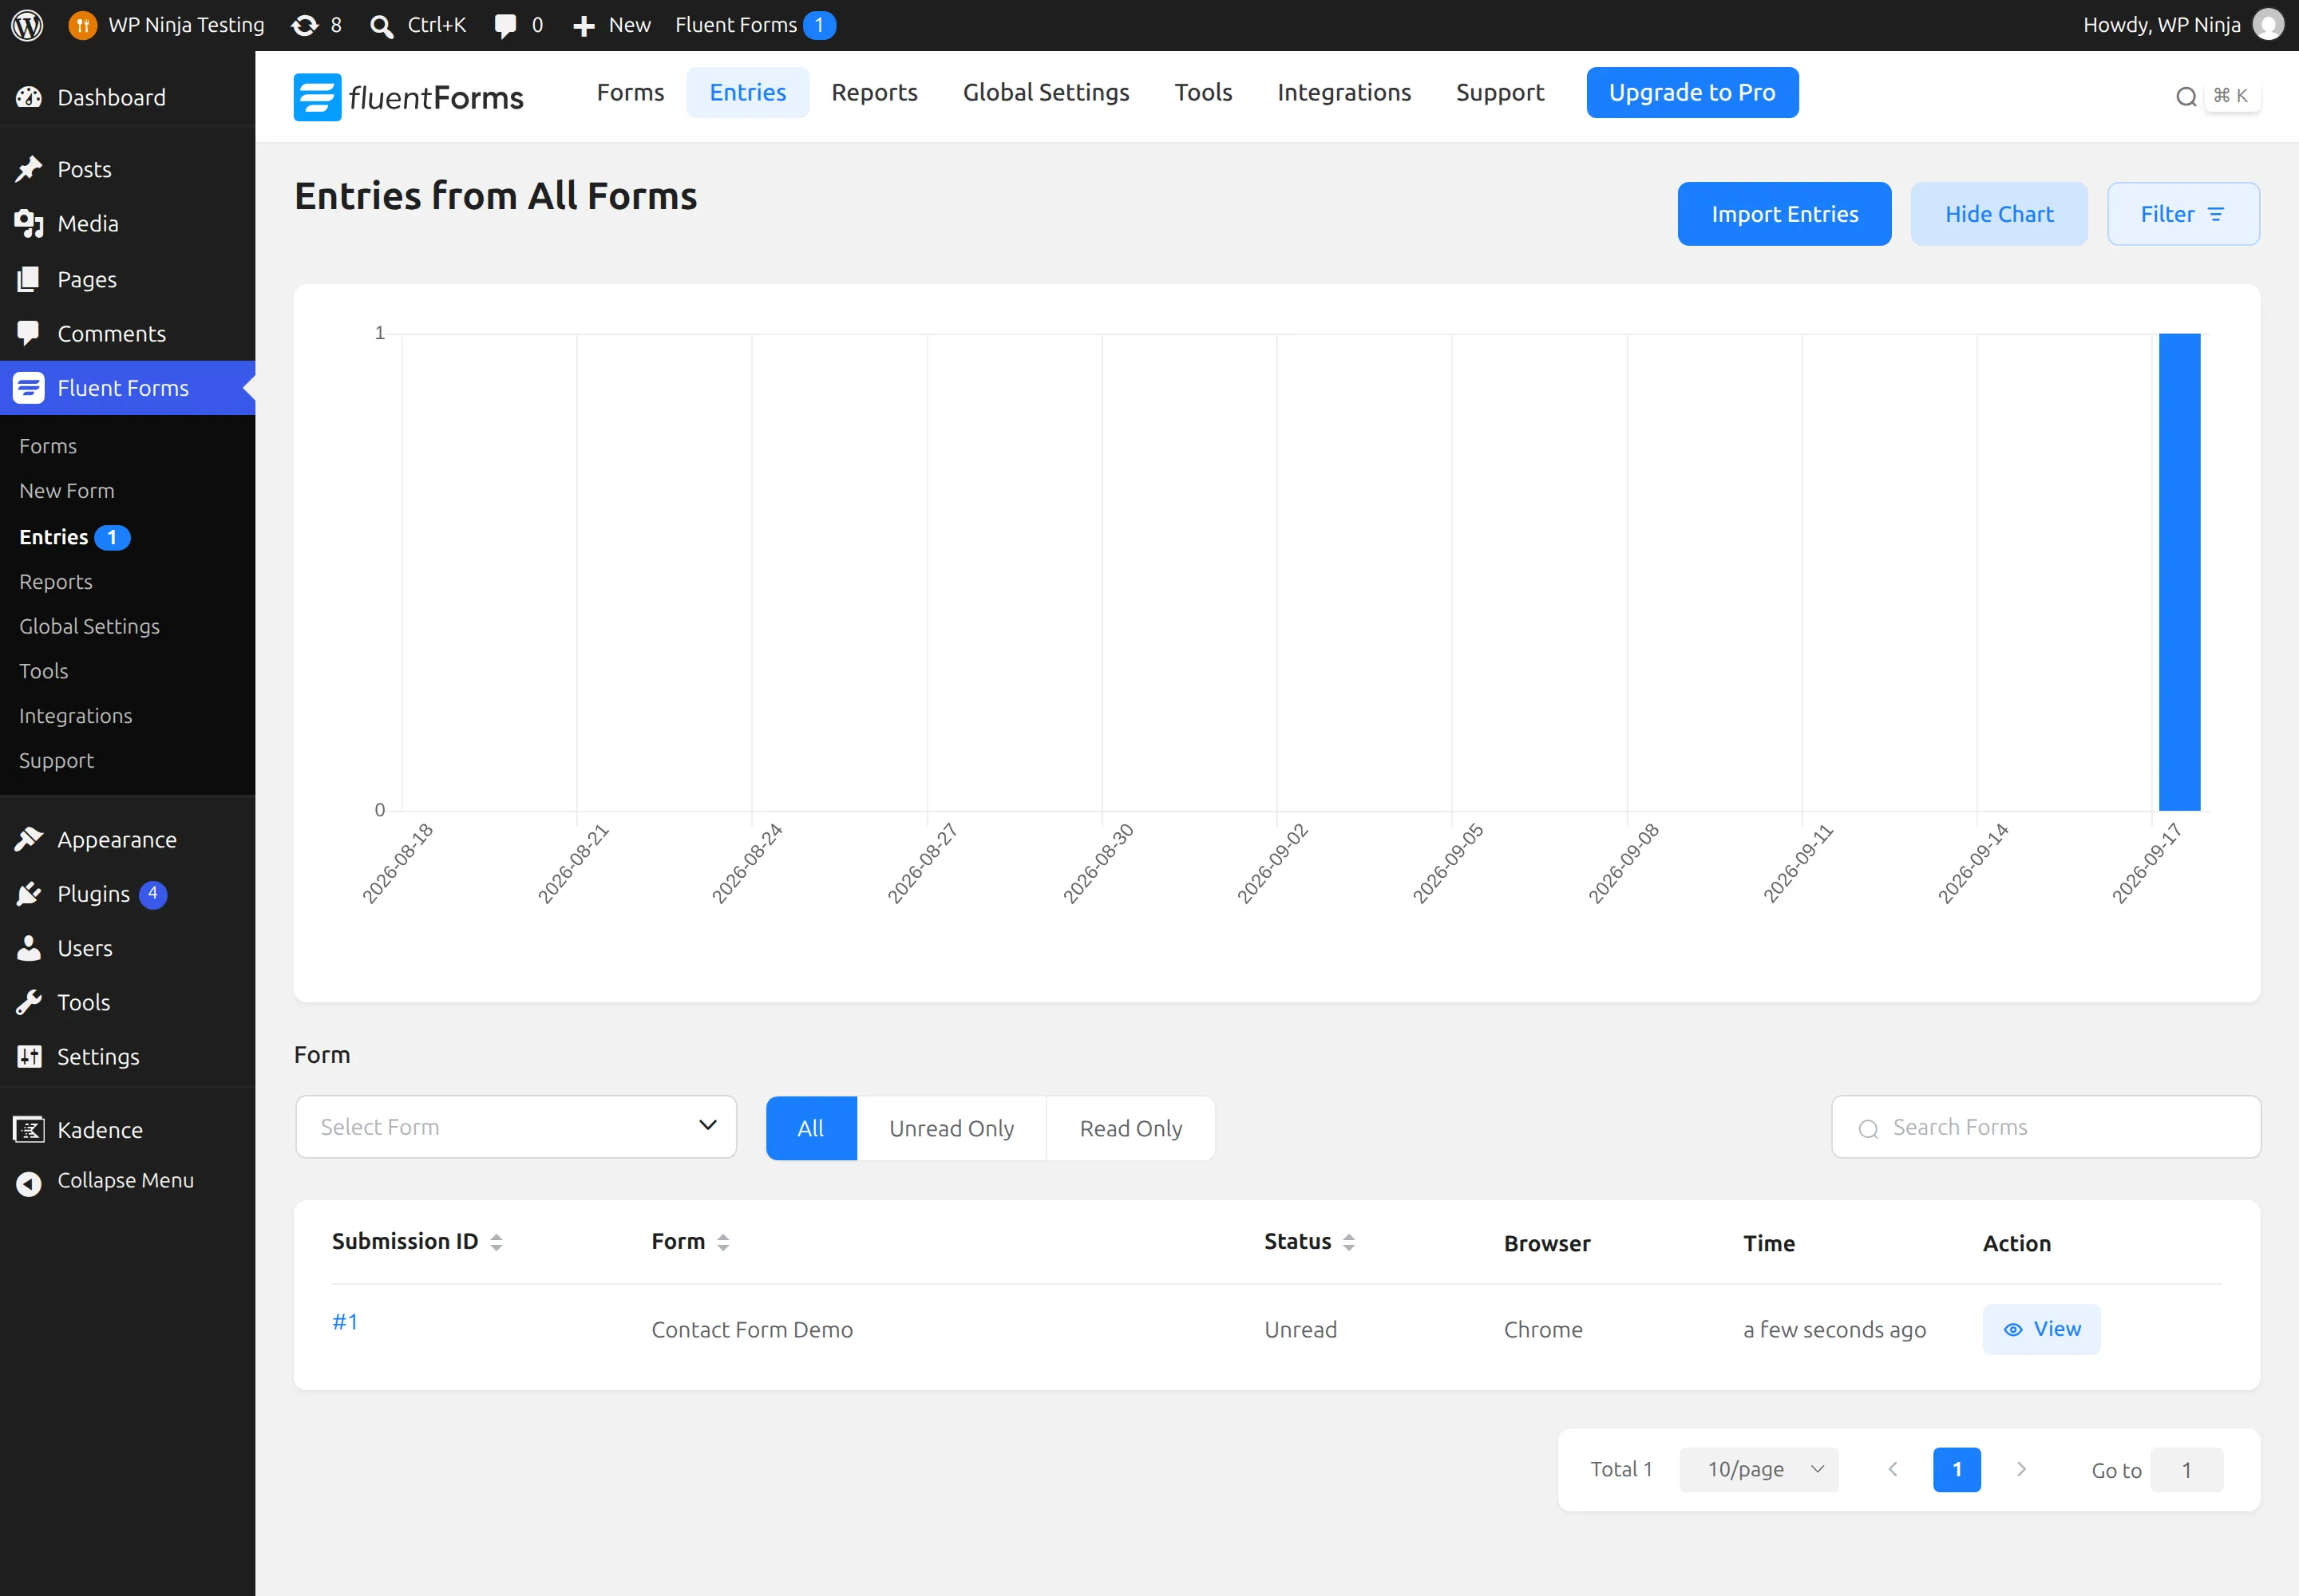Open the Ctrl+K search magnifier icon
2299x1596 pixels.
[381, 26]
